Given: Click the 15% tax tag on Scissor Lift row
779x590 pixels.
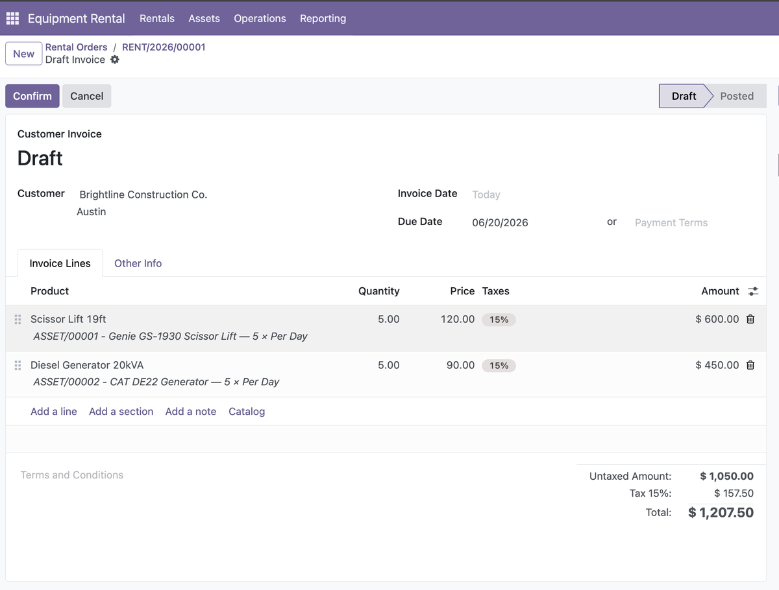Looking at the screenshot, I should pyautogui.click(x=499, y=320).
